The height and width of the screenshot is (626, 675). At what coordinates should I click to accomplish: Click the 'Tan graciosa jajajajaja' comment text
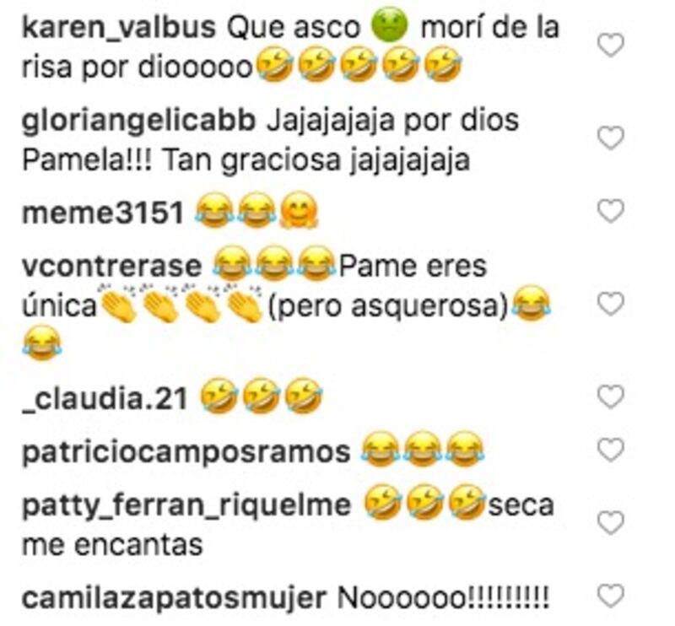coord(317,161)
